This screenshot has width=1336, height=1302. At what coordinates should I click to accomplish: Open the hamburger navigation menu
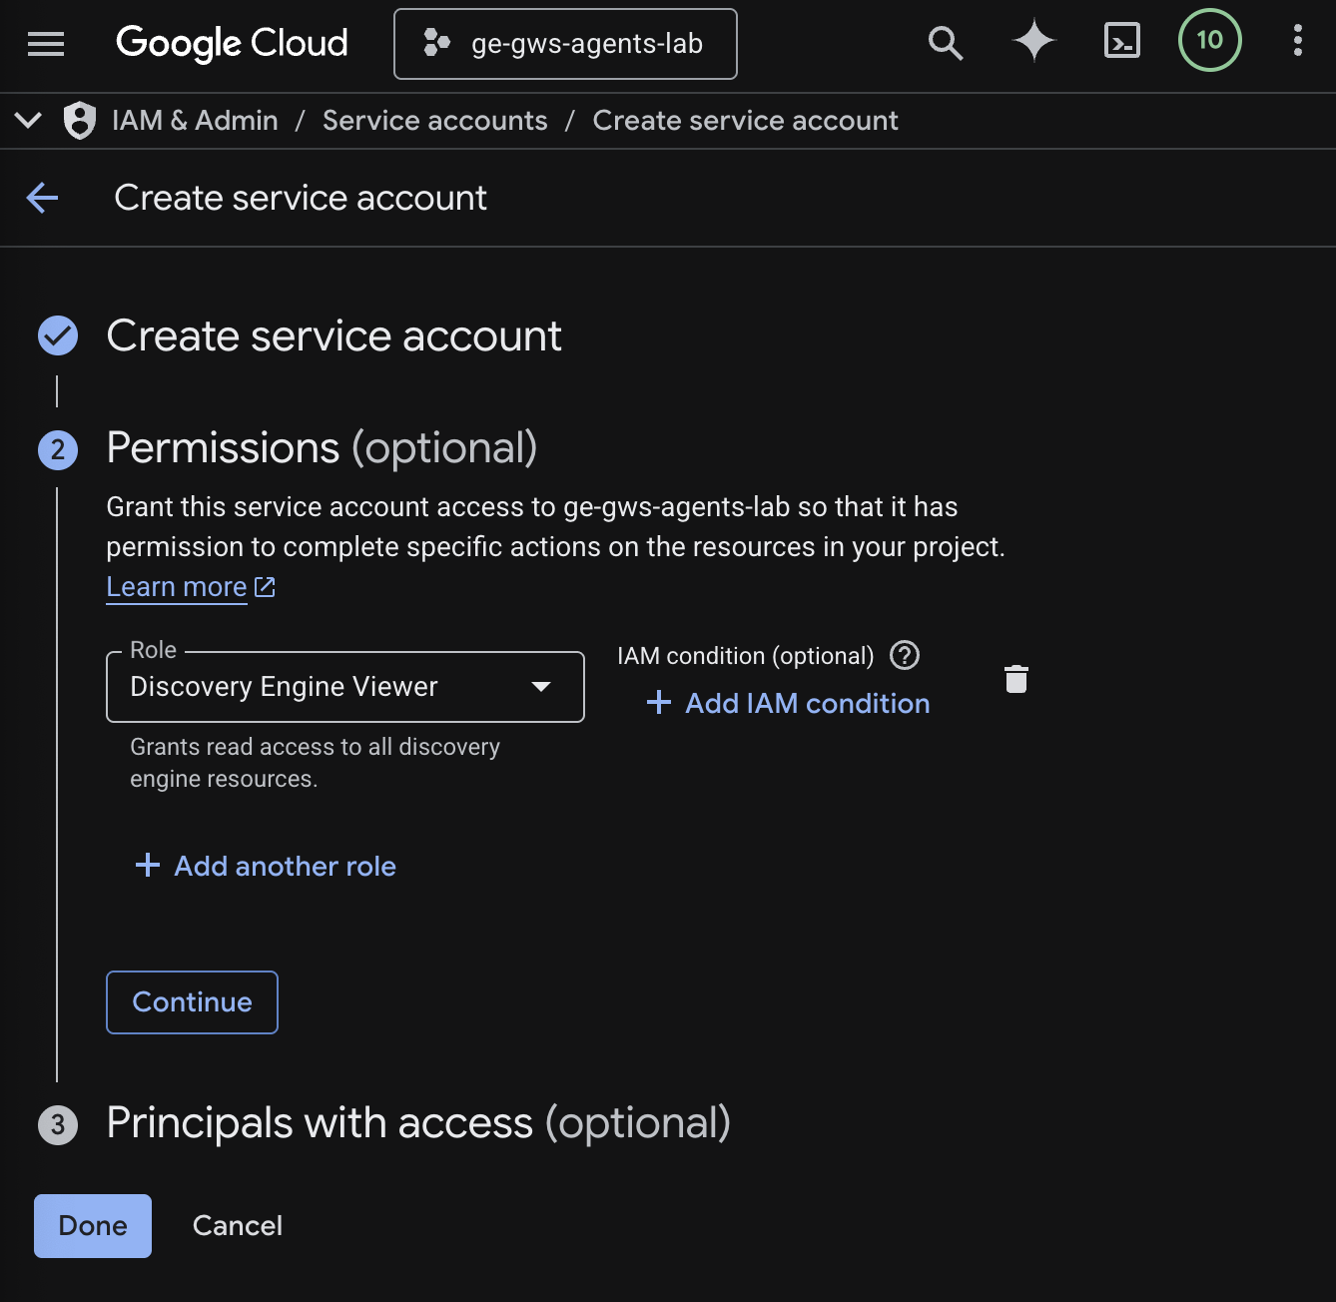point(46,43)
